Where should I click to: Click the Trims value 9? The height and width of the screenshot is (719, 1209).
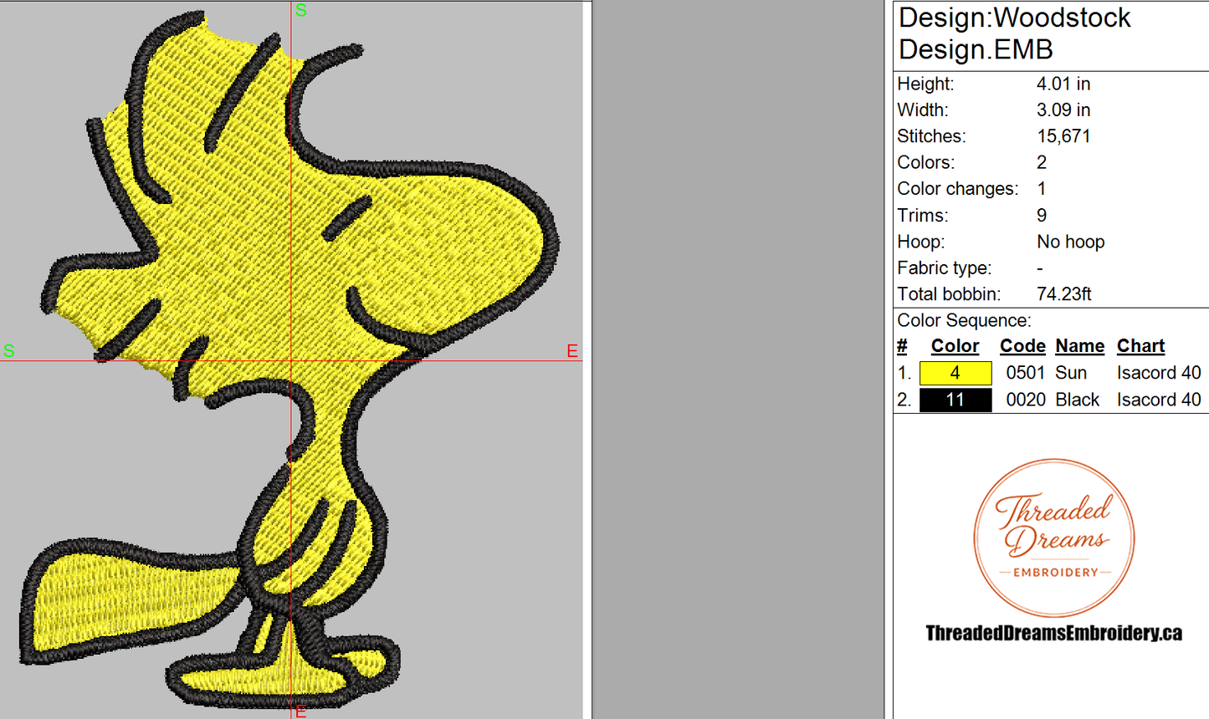[x=1042, y=216]
